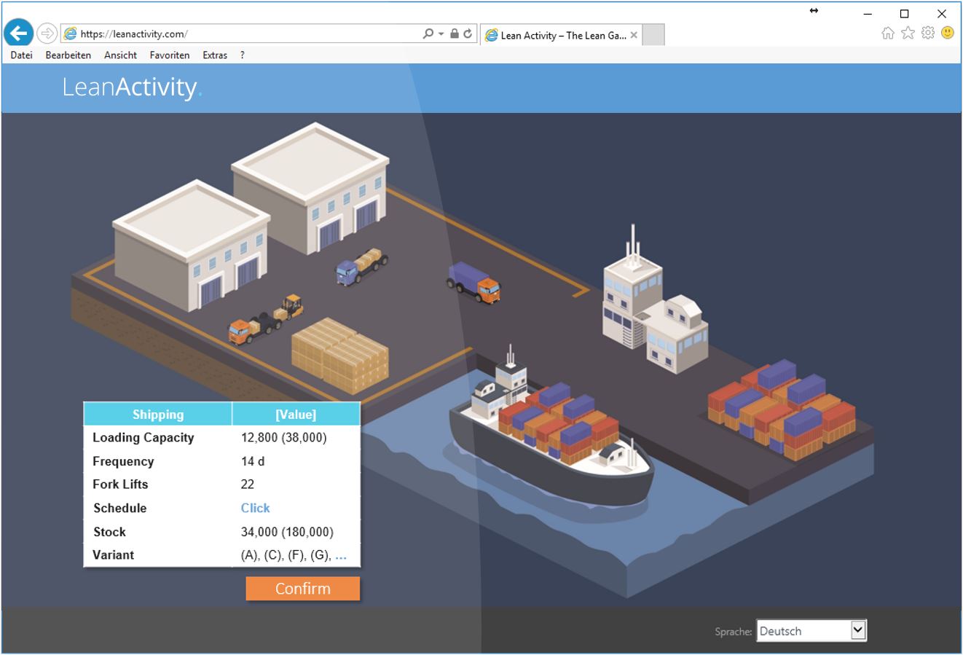Click the Frequency value 14 d
The image size is (963, 655).
253,461
